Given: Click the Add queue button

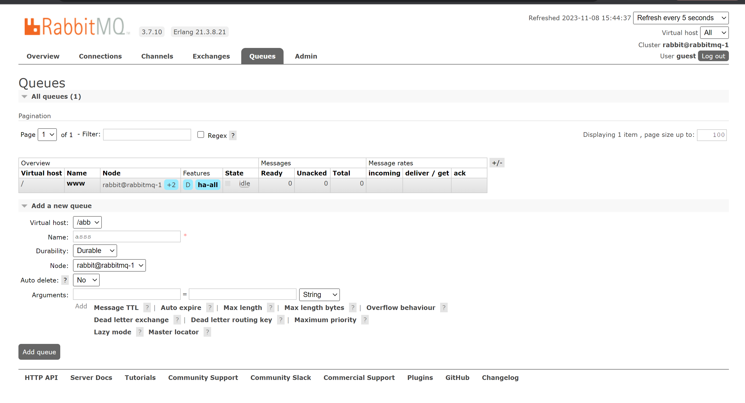Looking at the screenshot, I should click(x=39, y=352).
